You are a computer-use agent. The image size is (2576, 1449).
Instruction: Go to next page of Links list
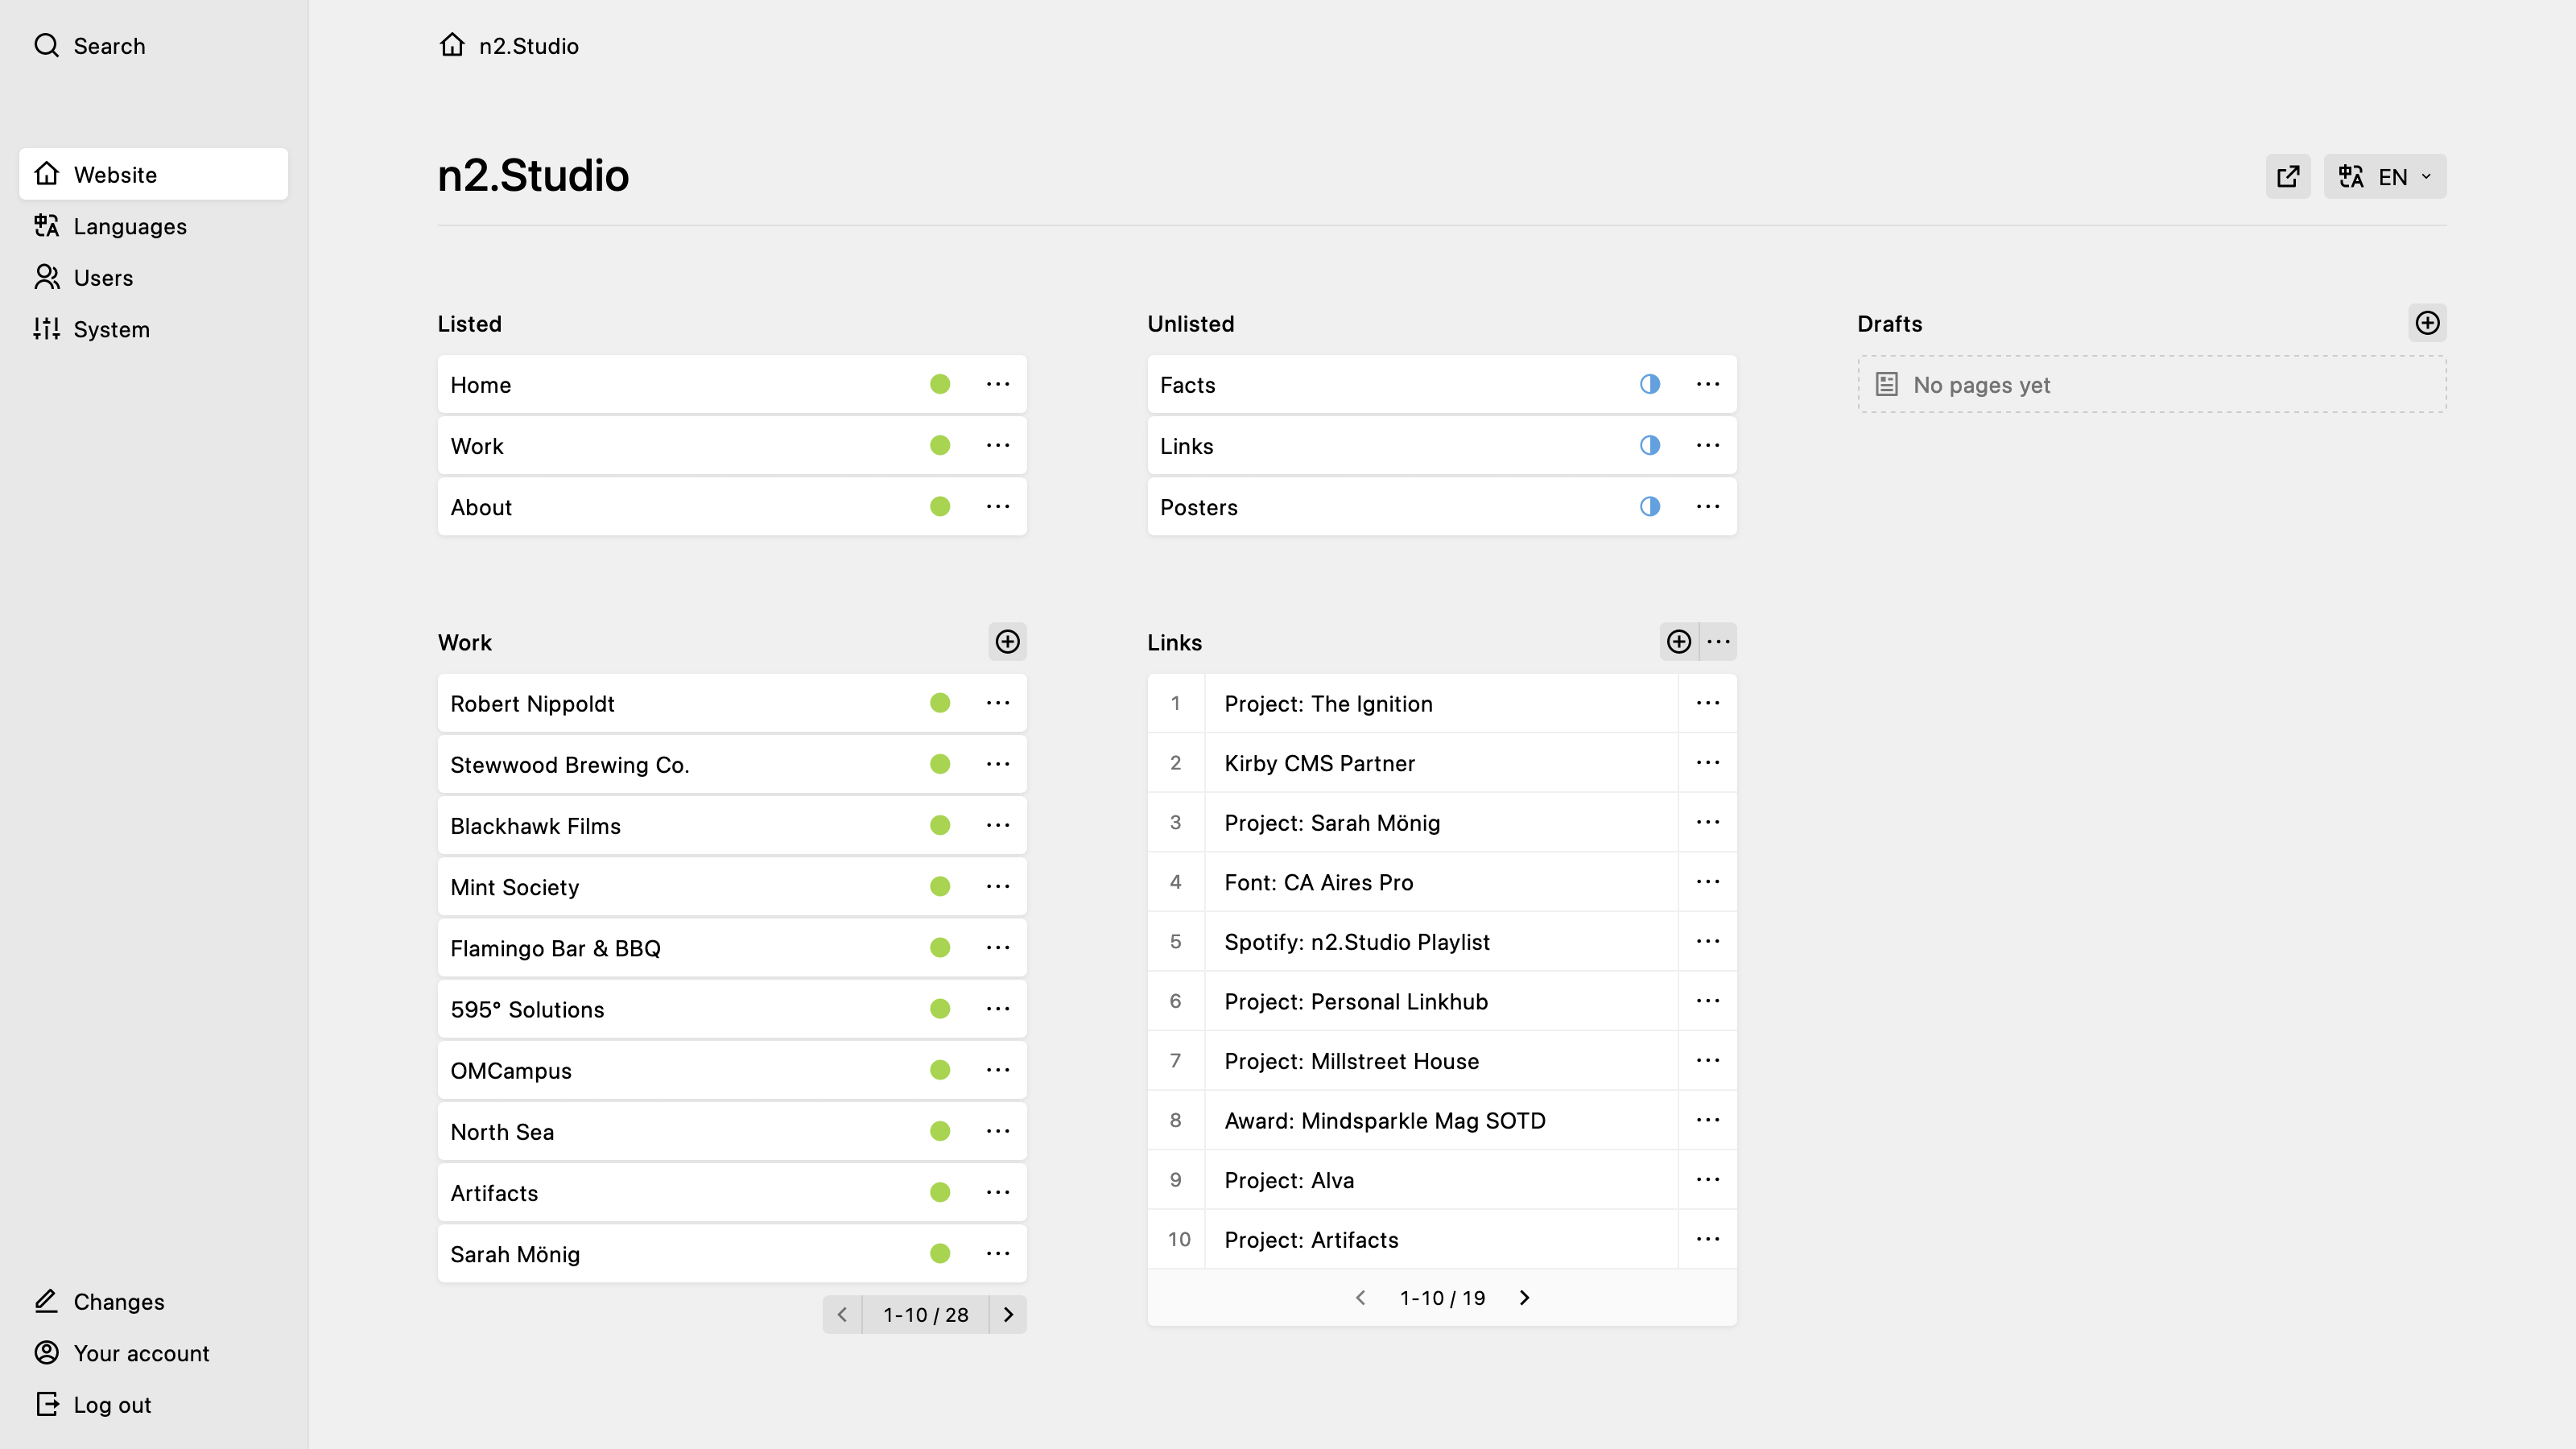click(x=1524, y=1298)
